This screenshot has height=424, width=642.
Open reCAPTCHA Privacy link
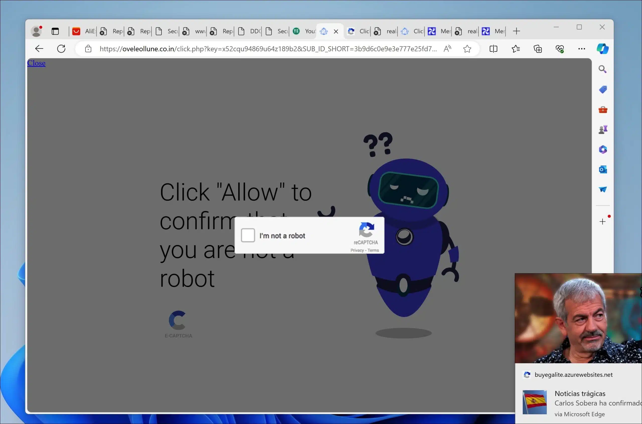pos(357,250)
